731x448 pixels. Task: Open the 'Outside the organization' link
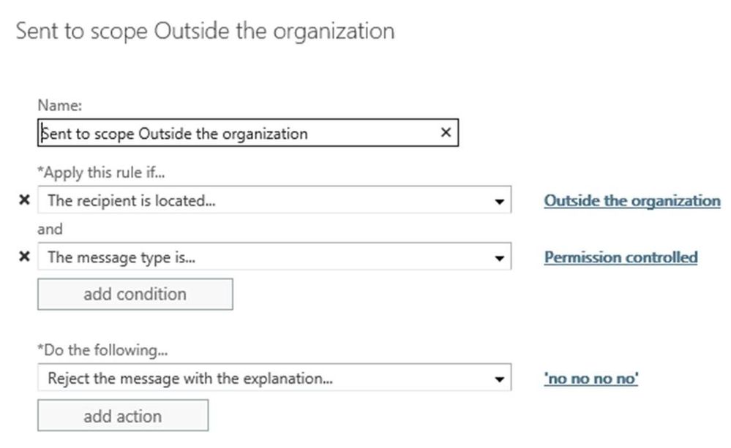pos(631,201)
